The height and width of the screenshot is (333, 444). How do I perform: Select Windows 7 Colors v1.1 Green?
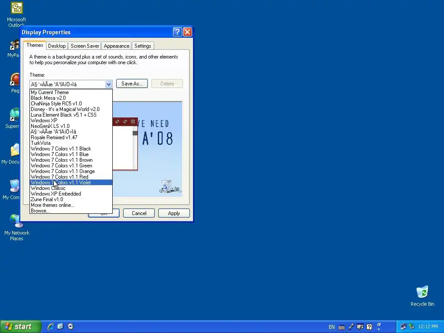point(71,166)
